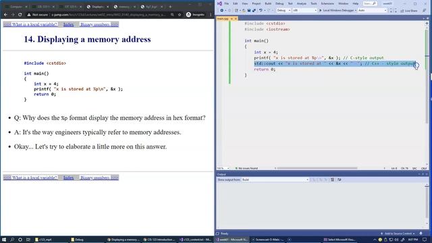Switch to the Displaying Chrome tab

97,7
